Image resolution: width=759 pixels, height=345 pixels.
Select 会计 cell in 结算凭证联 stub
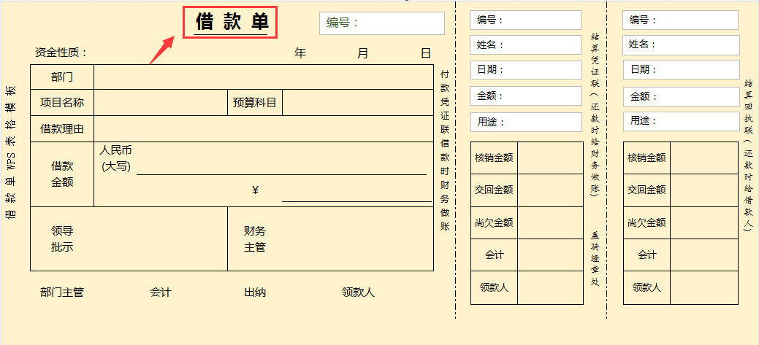pyautogui.click(x=494, y=255)
